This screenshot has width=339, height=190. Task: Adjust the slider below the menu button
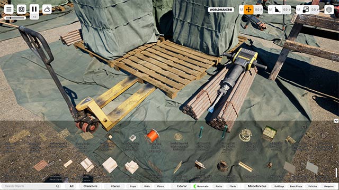tap(15, 18)
